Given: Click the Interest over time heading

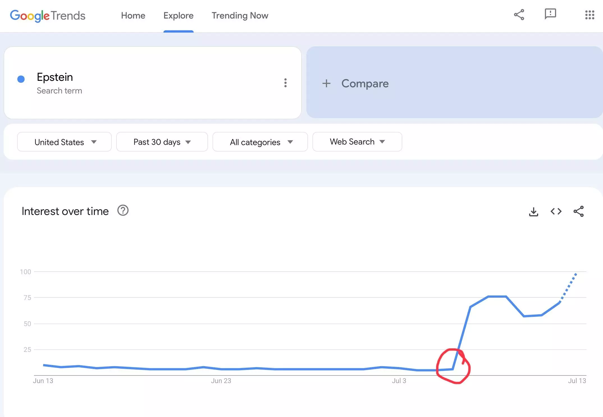Looking at the screenshot, I should pyautogui.click(x=65, y=211).
